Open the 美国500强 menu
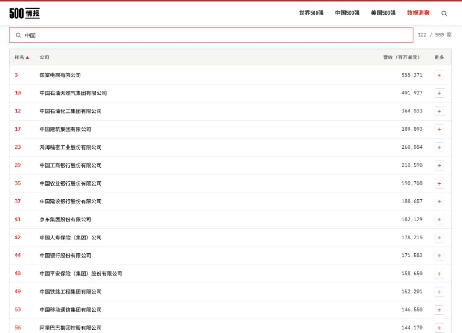 click(x=383, y=13)
